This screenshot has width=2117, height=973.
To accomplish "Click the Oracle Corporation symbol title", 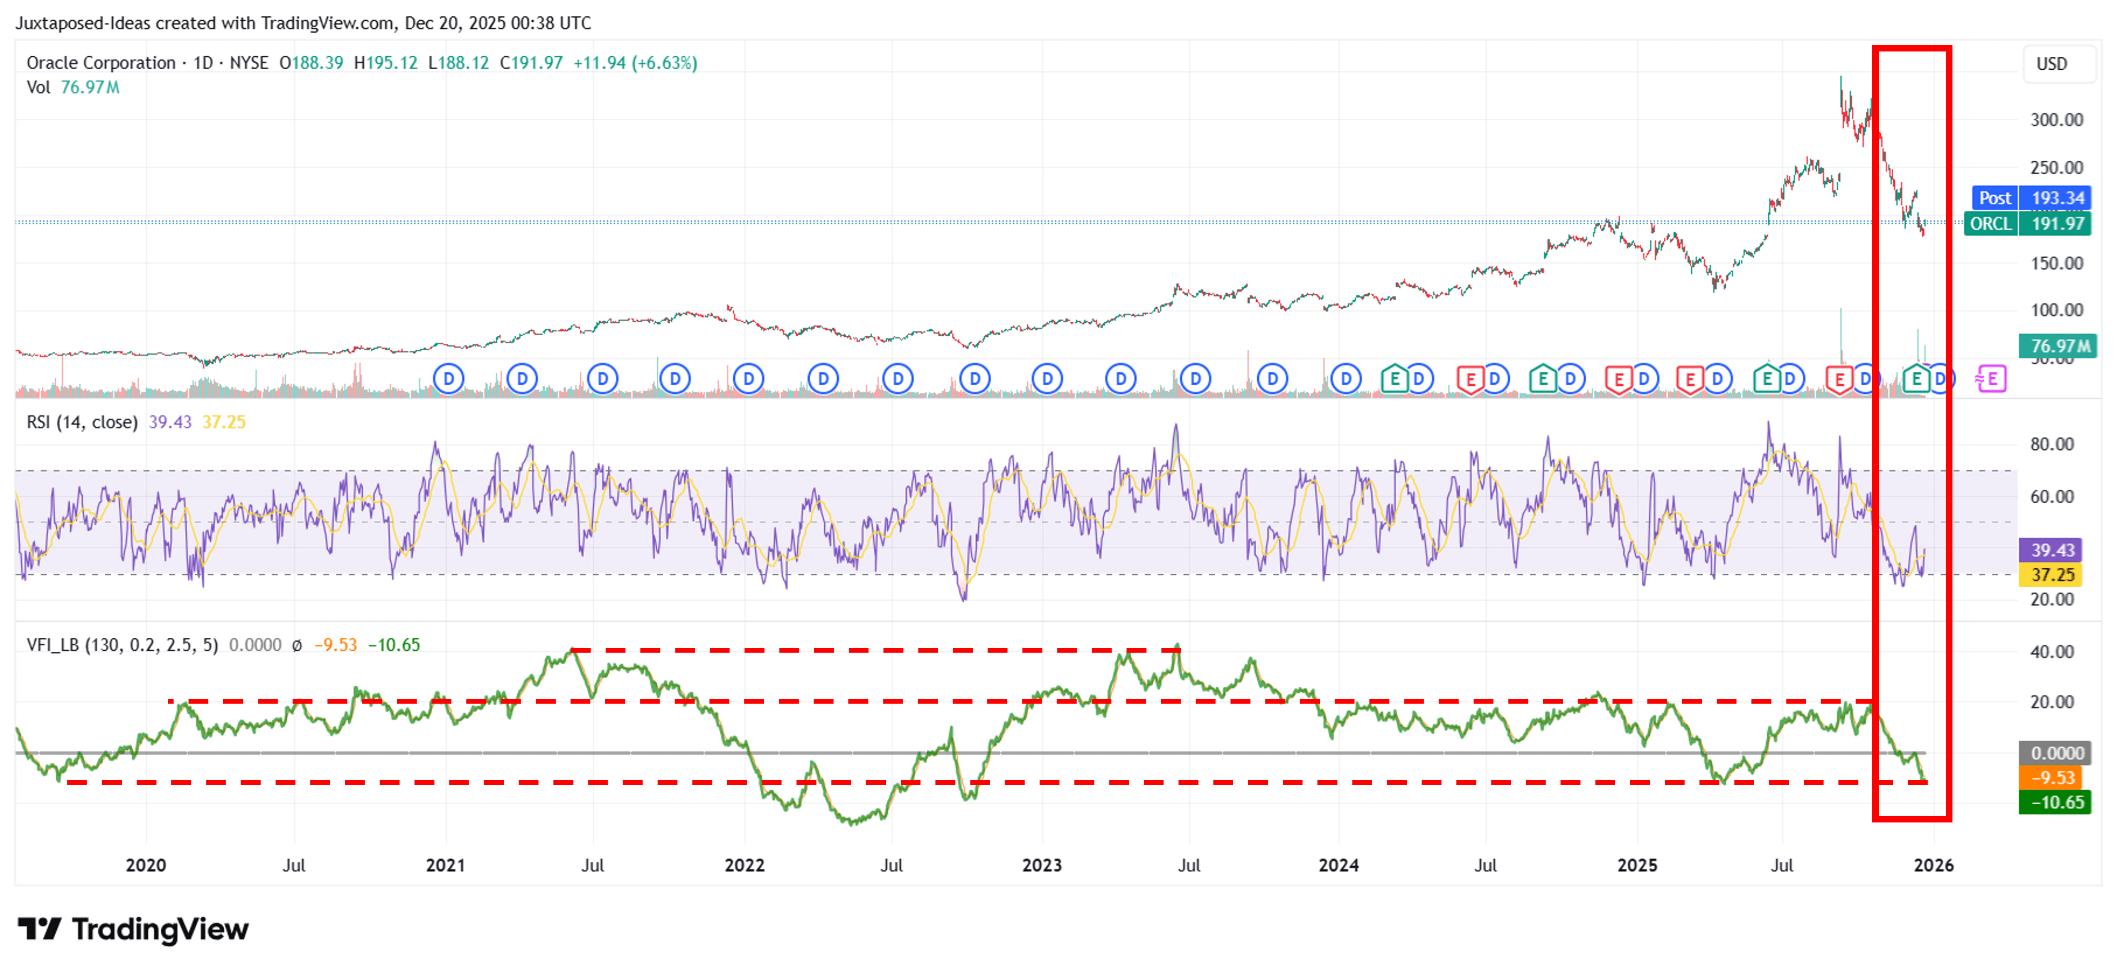I will 100,63.
